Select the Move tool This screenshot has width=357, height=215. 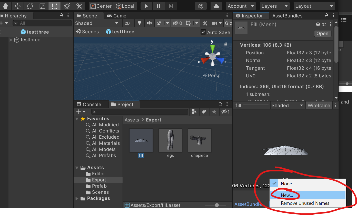[x=18, y=6]
